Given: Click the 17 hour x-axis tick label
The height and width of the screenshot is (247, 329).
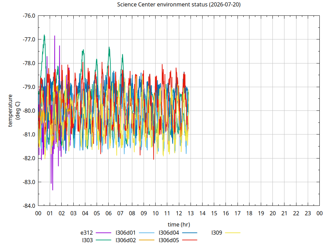Looking at the screenshot, I should pyautogui.click(x=237, y=213).
